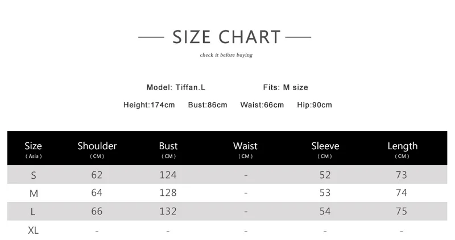The height and width of the screenshot is (240, 455).
Task: Select the length value 75
Action: (402, 211)
